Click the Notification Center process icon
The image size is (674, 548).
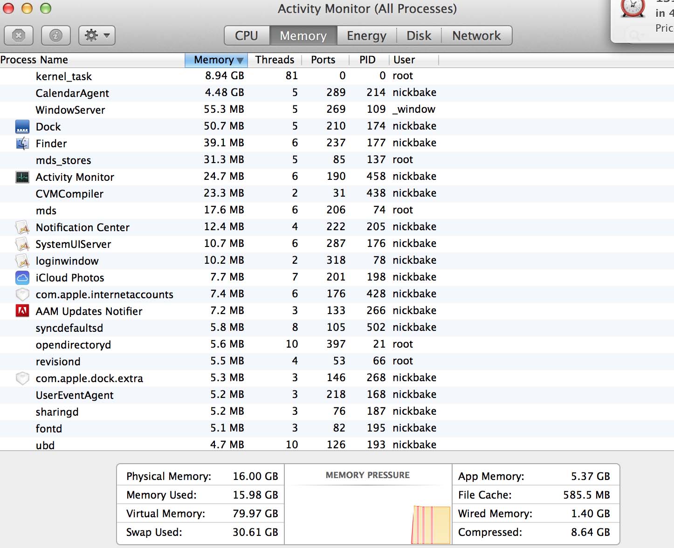coord(22,227)
